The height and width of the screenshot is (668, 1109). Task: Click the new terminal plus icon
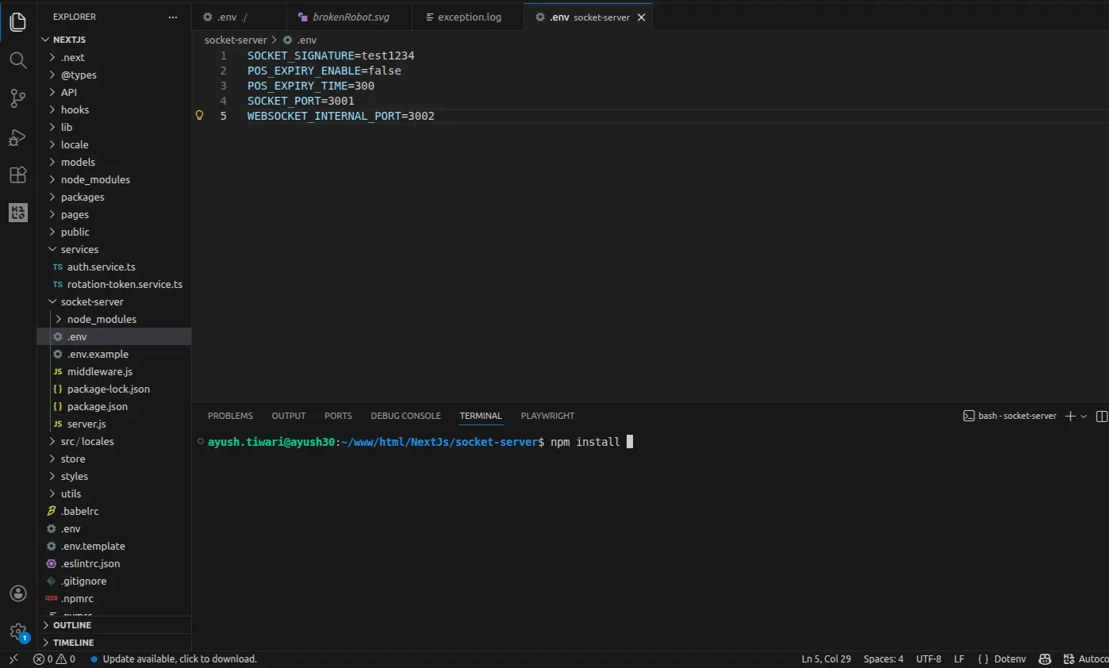click(x=1070, y=416)
